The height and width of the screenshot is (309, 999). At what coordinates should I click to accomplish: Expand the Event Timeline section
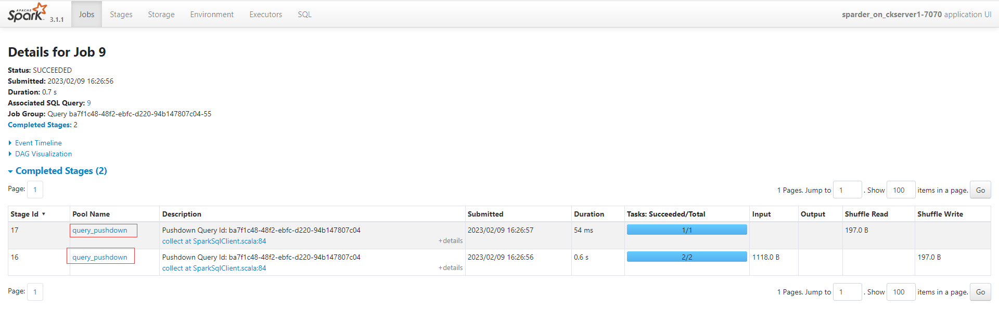click(38, 143)
